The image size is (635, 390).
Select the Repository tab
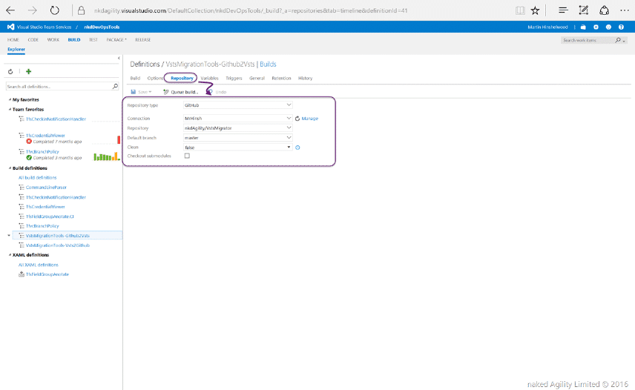coord(182,78)
